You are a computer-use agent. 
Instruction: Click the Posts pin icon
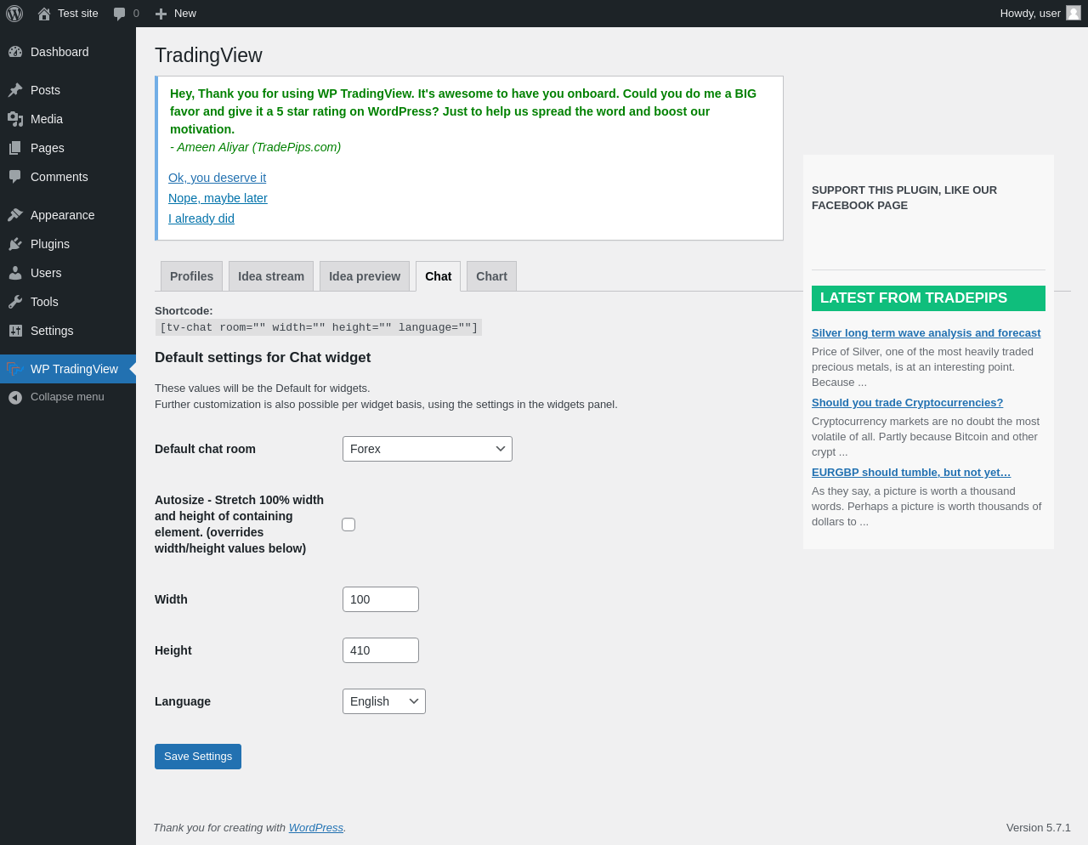pos(15,90)
